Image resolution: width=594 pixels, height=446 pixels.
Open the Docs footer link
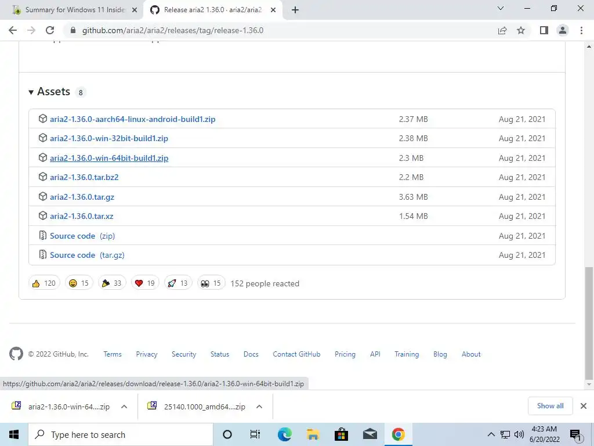tap(251, 354)
